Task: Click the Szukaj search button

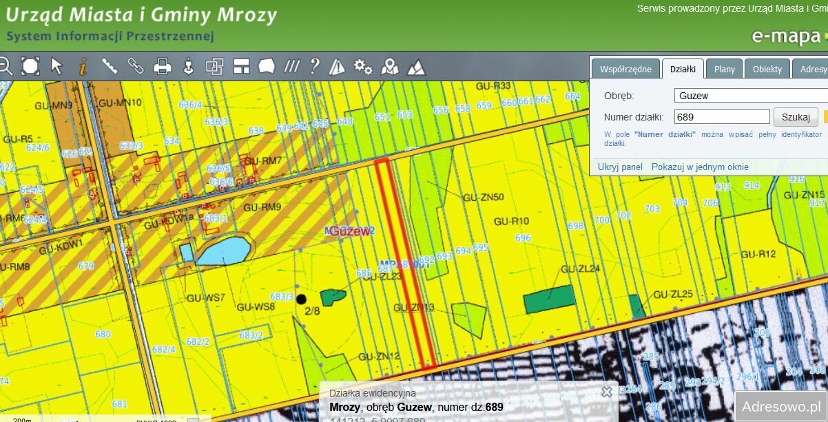Action: click(x=796, y=117)
